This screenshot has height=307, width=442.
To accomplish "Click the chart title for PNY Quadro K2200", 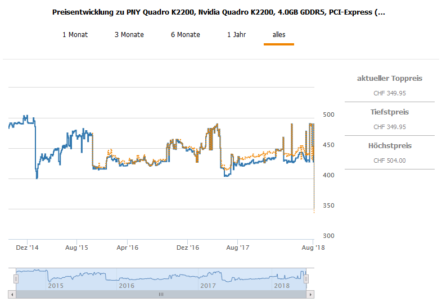I will [219, 12].
